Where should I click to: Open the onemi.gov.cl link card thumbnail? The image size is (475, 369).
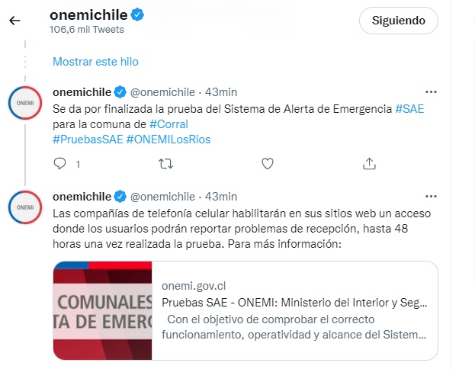pos(102,310)
